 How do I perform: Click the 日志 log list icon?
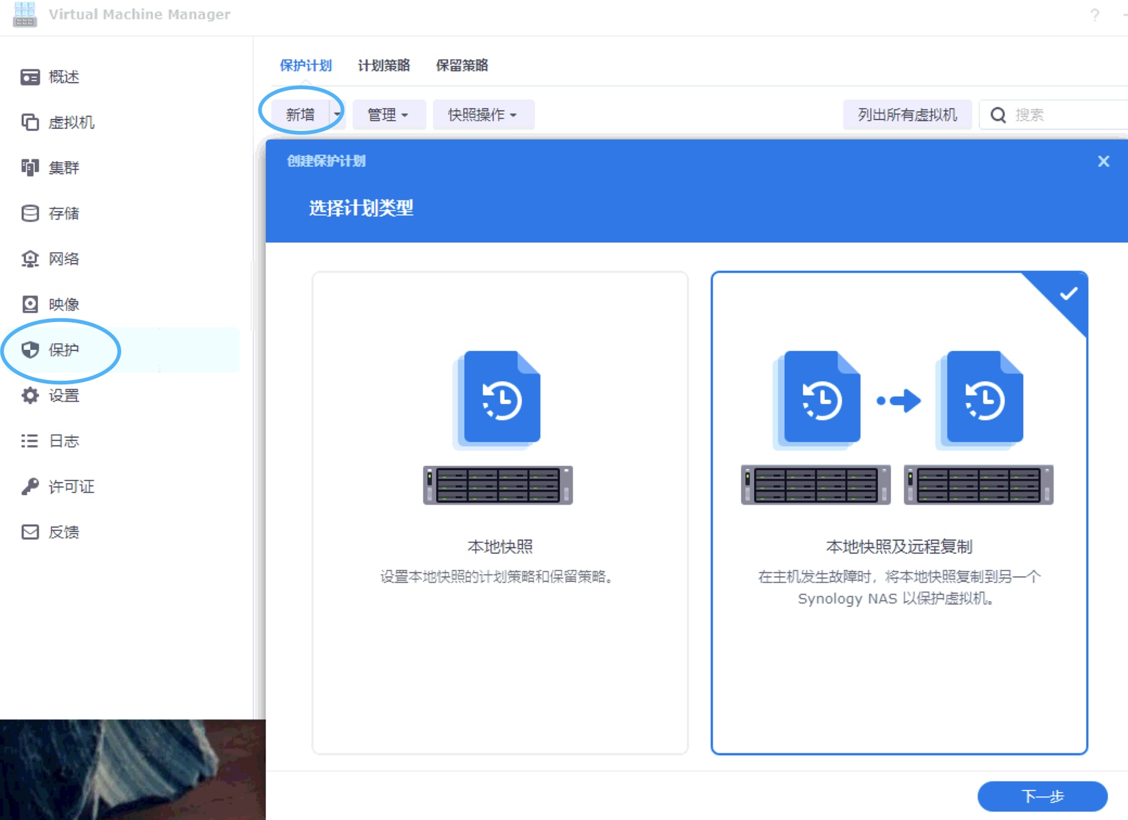30,441
